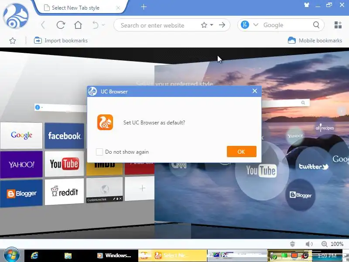The width and height of the screenshot is (349, 262).
Task: Switch to the Windows media taskbar item
Action: (114, 255)
